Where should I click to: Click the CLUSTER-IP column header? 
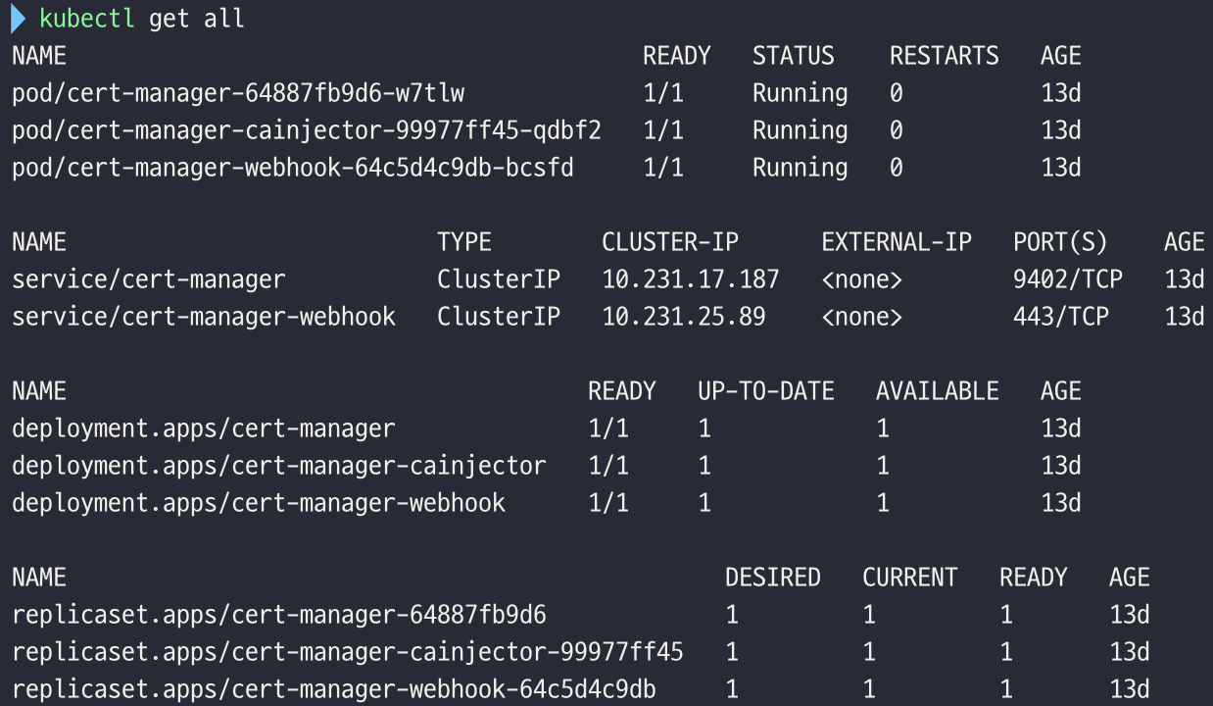(x=670, y=242)
